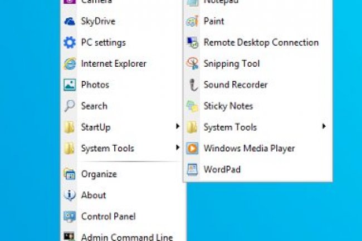The height and width of the screenshot is (241, 362).
Task: Click the Sound Recorder microphone icon
Action: (x=192, y=85)
